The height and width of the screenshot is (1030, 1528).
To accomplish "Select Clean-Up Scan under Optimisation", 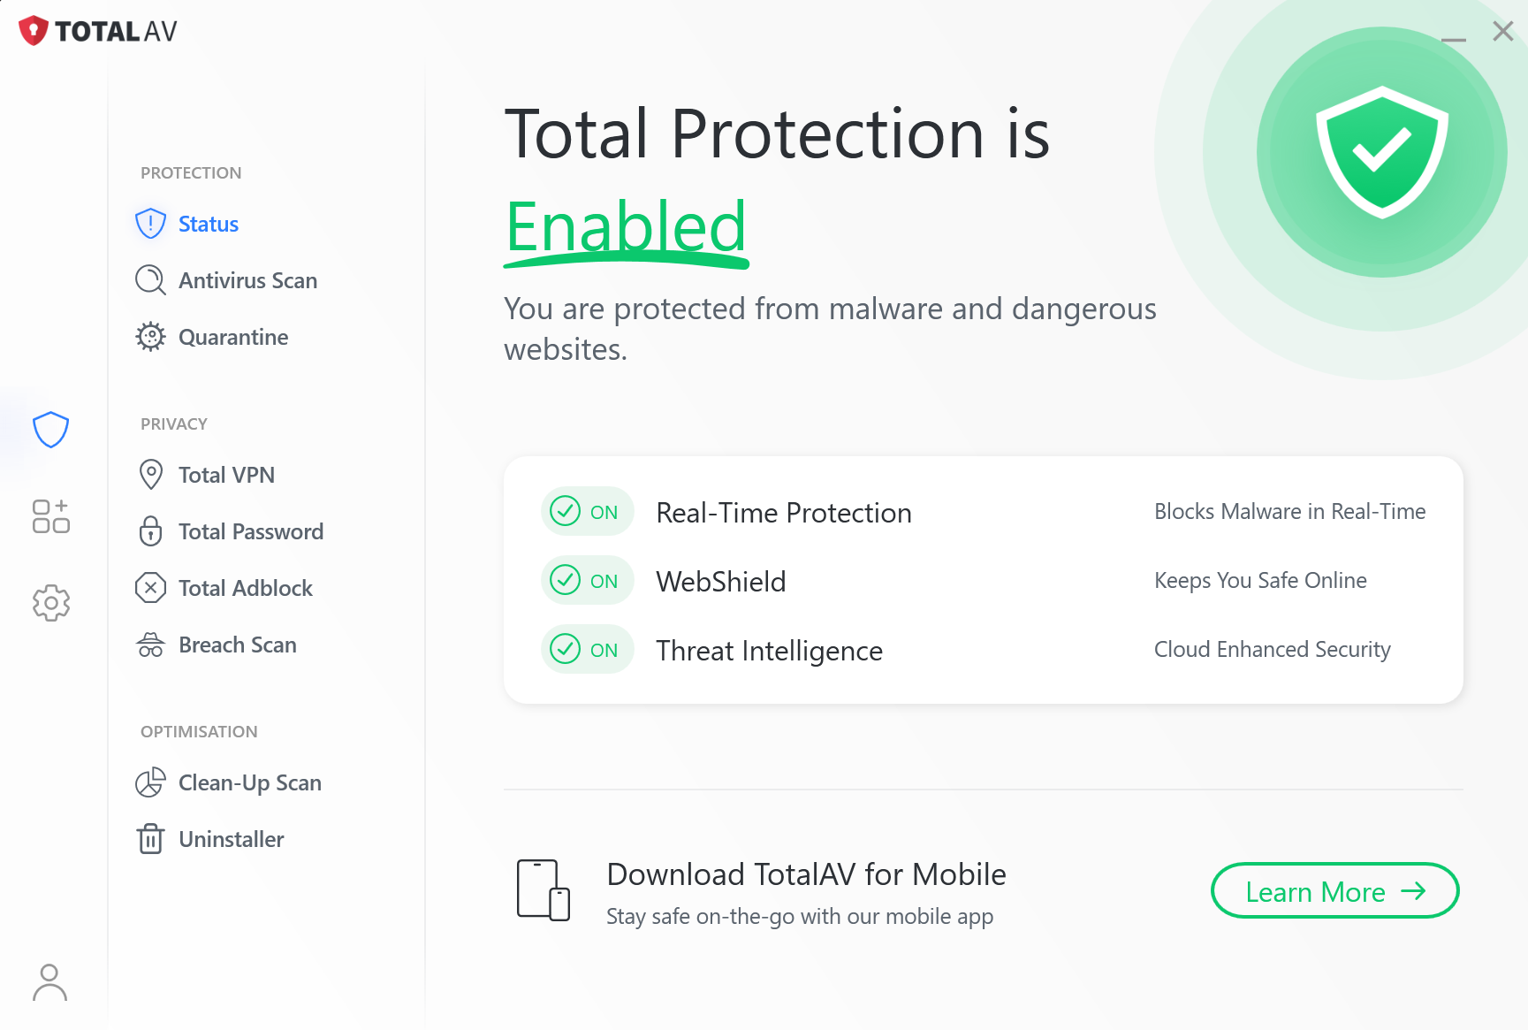I will tap(250, 782).
